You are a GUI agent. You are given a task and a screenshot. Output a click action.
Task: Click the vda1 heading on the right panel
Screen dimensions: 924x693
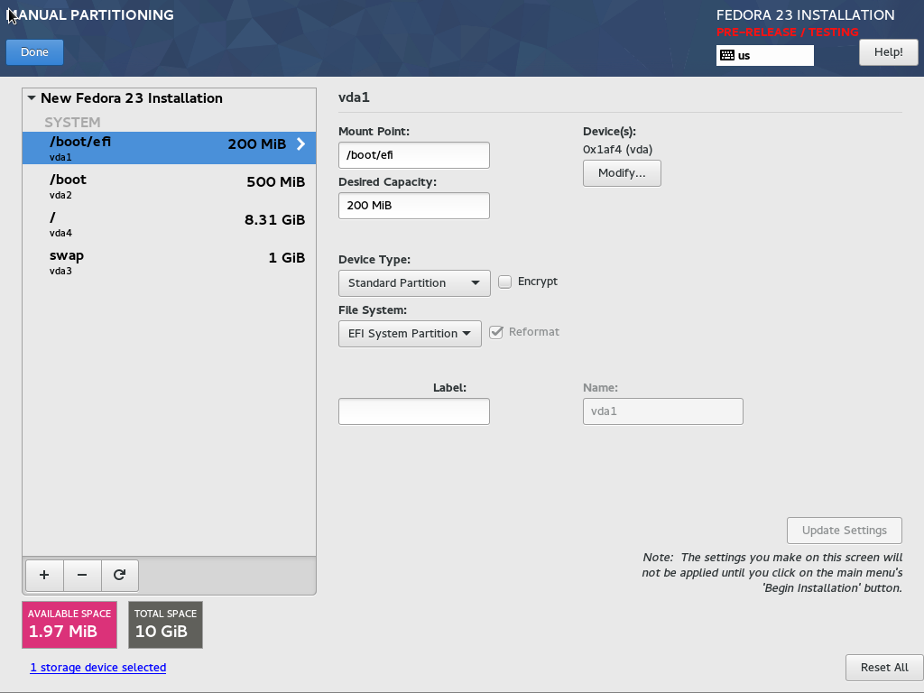354,97
